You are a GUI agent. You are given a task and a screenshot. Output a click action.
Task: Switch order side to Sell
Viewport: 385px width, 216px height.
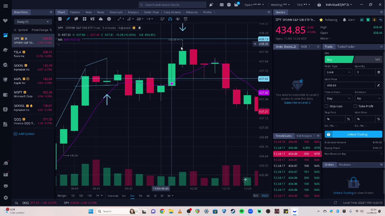click(368, 59)
